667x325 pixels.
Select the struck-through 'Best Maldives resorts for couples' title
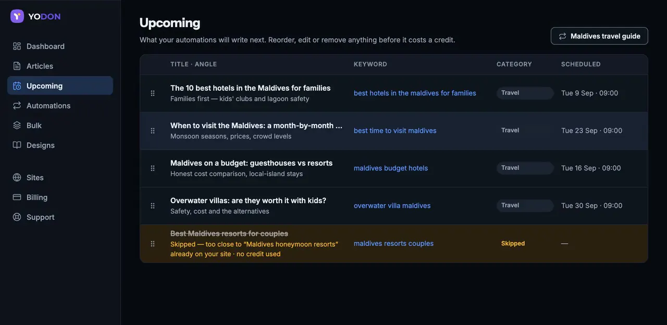pos(229,233)
